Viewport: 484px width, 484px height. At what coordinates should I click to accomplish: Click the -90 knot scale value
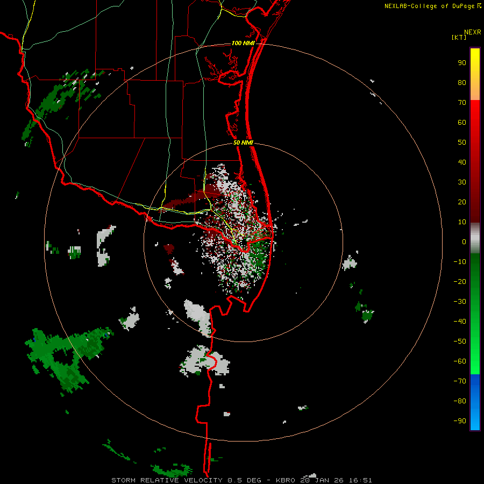(460, 421)
